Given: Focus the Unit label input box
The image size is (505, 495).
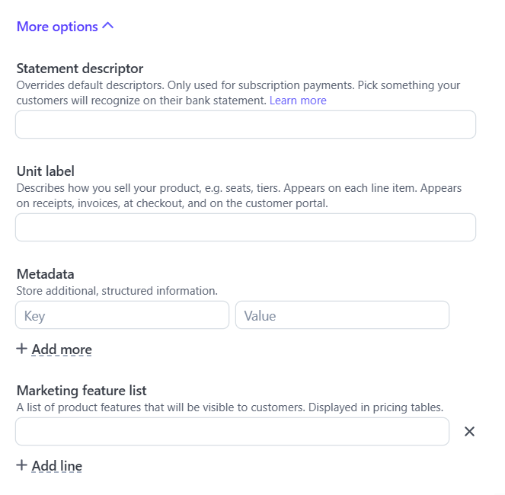Looking at the screenshot, I should [245, 227].
